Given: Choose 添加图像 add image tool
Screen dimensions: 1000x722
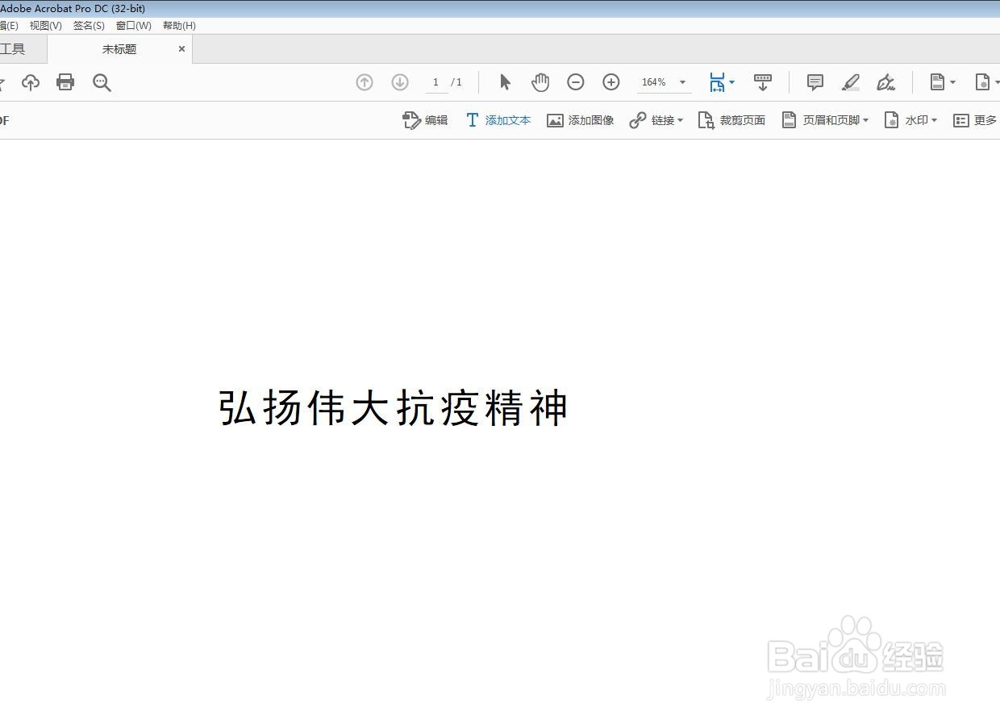Looking at the screenshot, I should click(x=581, y=120).
